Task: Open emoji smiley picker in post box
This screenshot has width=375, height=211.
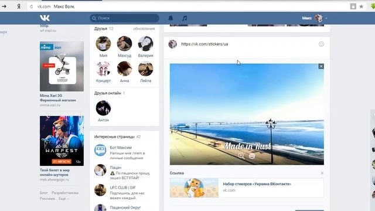Action: tap(321, 44)
